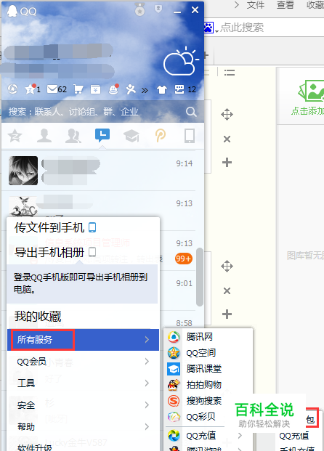The width and height of the screenshot is (324, 451).
Task: Click the lower plus add icon
Action: point(227,314)
